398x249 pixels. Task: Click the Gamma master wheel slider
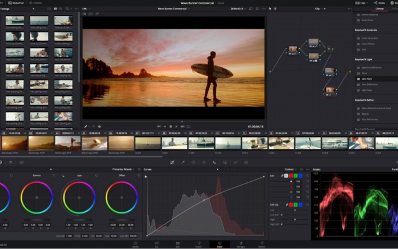pyautogui.click(x=37, y=220)
